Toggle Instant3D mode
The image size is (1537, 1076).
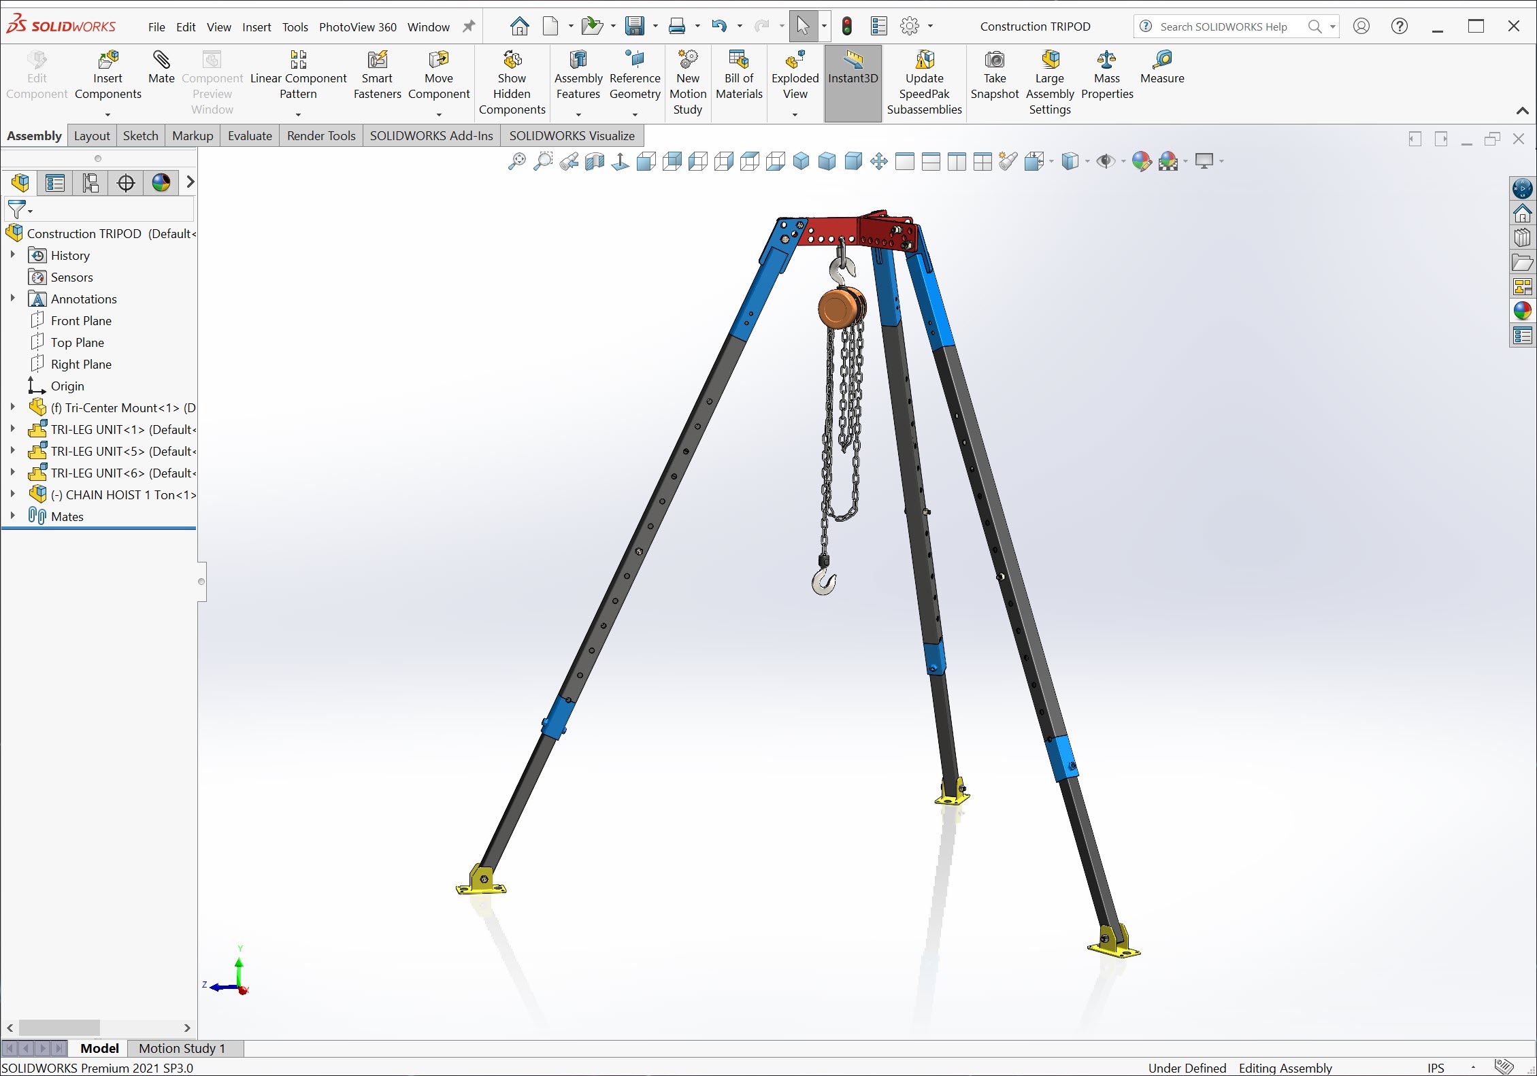(x=853, y=68)
